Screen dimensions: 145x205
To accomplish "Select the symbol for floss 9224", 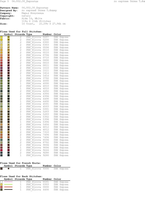I will click(x=9, y=150).
